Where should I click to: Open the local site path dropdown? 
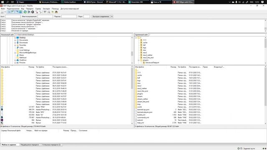click(x=132, y=35)
